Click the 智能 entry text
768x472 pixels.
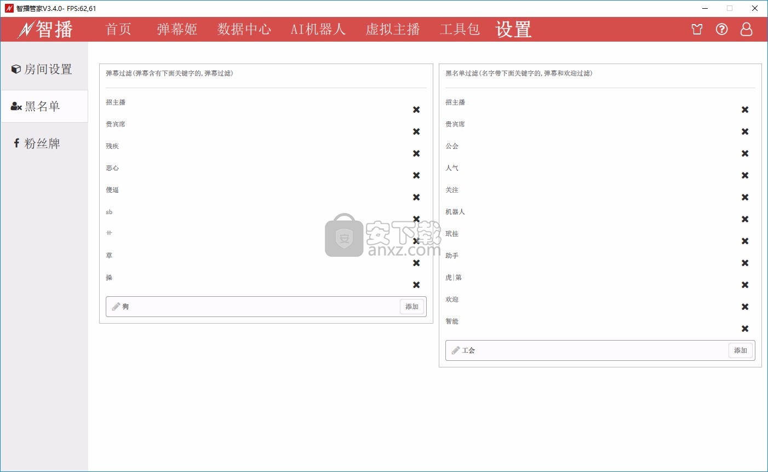click(452, 321)
